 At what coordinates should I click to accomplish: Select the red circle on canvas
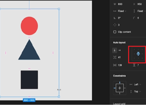[29, 26]
